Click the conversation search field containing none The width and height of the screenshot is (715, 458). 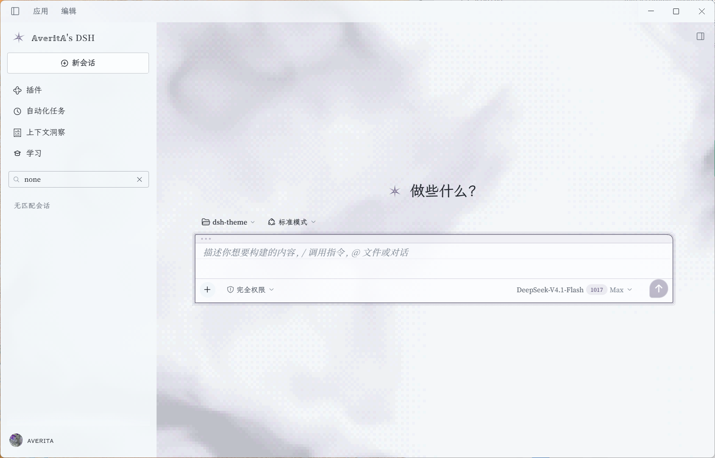click(79, 180)
